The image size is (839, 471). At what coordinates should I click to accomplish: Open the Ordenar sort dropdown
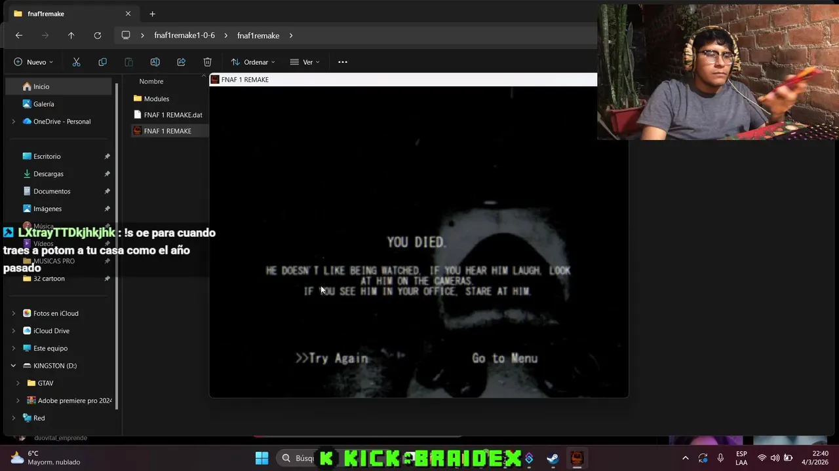coord(253,62)
